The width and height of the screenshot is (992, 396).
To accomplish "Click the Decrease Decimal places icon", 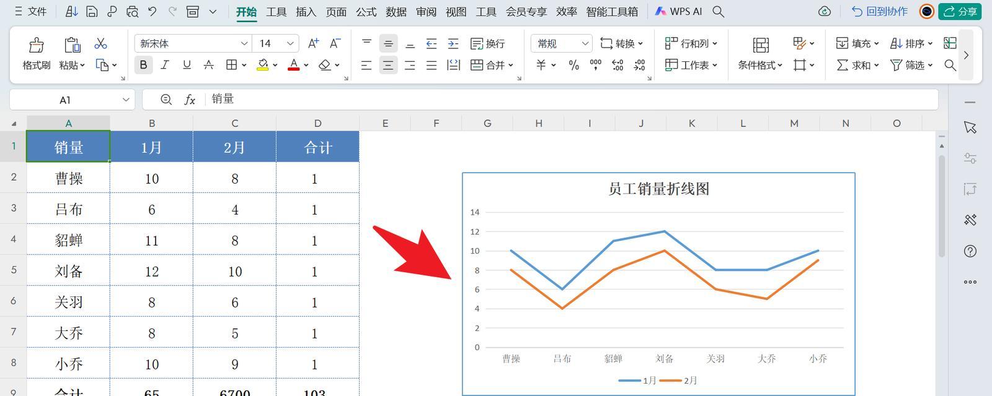I will click(639, 65).
